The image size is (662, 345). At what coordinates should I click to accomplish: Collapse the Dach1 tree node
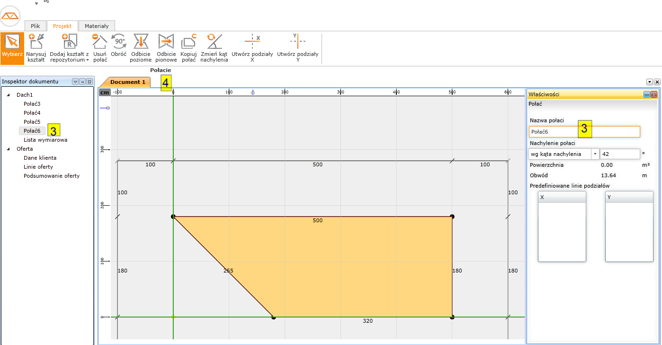[8, 95]
